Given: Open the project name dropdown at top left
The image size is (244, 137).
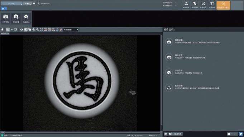Looking at the screenshot, I should [x=12, y=4].
